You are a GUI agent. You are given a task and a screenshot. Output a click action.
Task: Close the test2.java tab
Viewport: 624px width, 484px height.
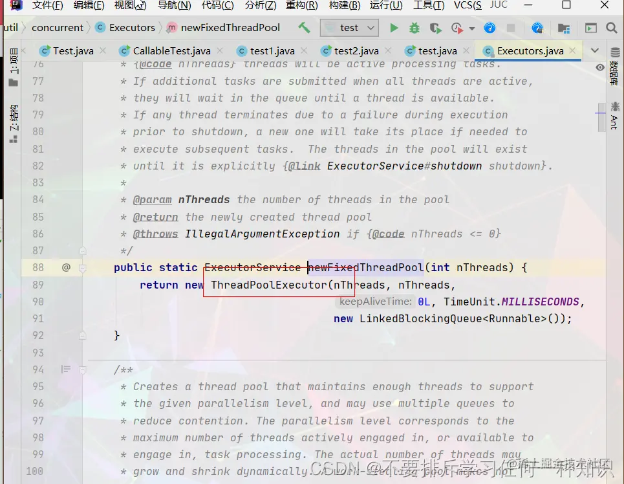387,50
